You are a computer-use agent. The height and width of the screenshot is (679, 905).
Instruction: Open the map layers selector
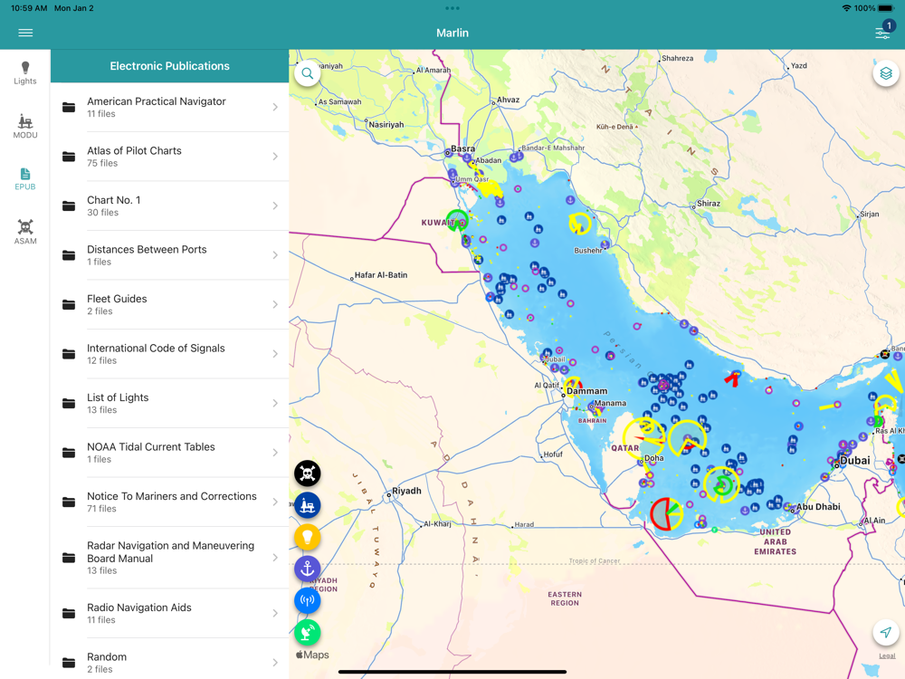point(885,73)
